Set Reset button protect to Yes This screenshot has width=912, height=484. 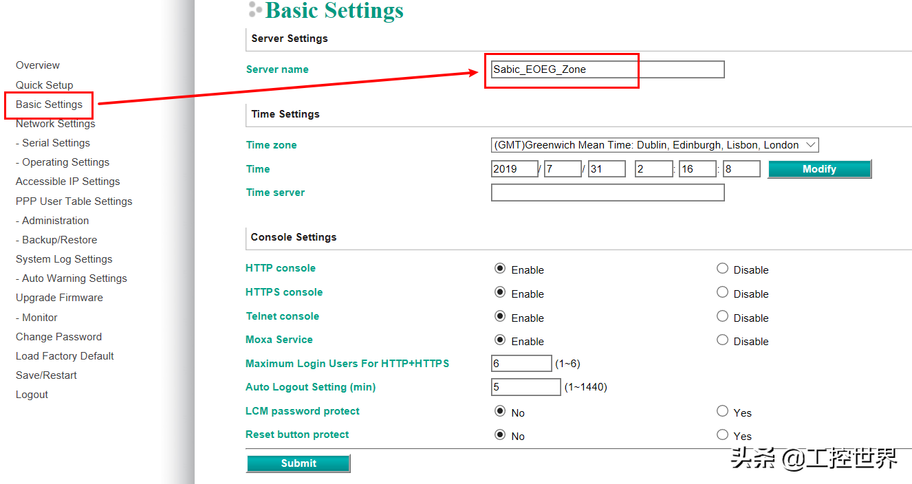[x=722, y=434]
